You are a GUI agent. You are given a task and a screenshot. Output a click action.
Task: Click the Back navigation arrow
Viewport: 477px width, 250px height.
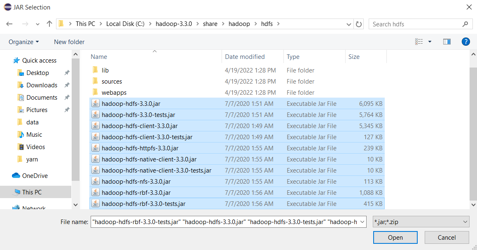click(x=9, y=24)
